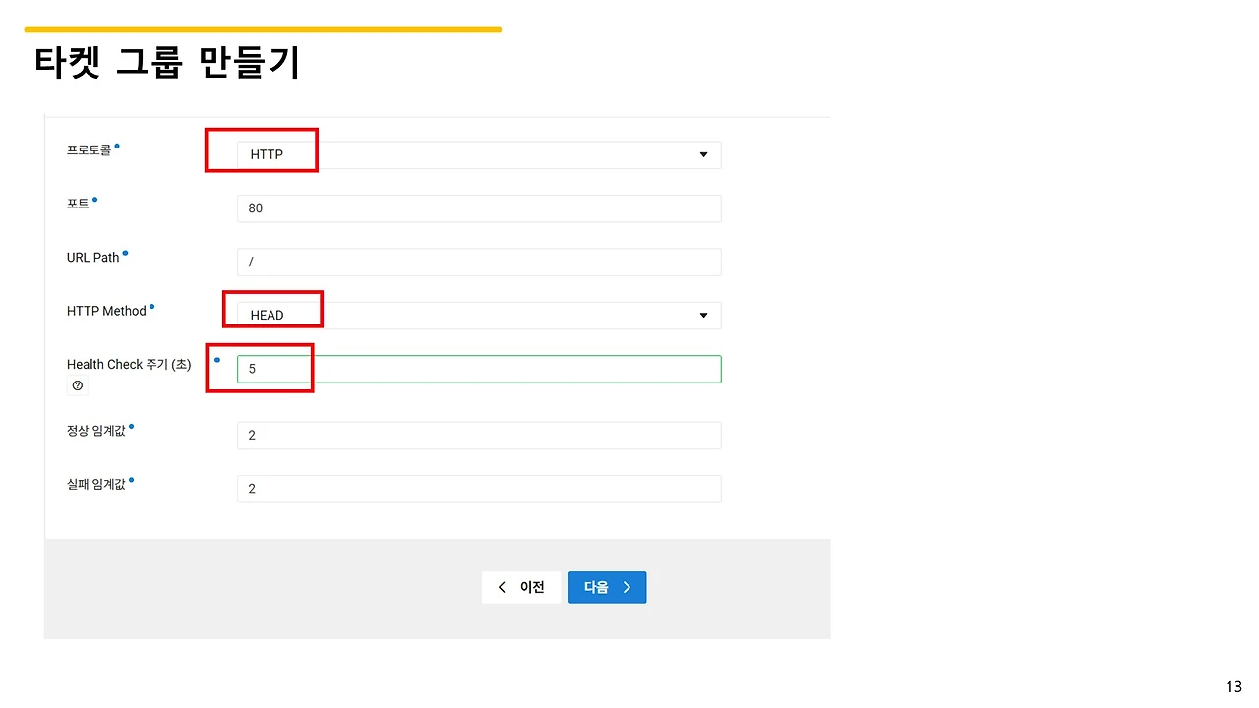This screenshot has width=1259, height=708.
Task: Click the dropdown arrow on HTTP Method field
Action: click(x=703, y=315)
